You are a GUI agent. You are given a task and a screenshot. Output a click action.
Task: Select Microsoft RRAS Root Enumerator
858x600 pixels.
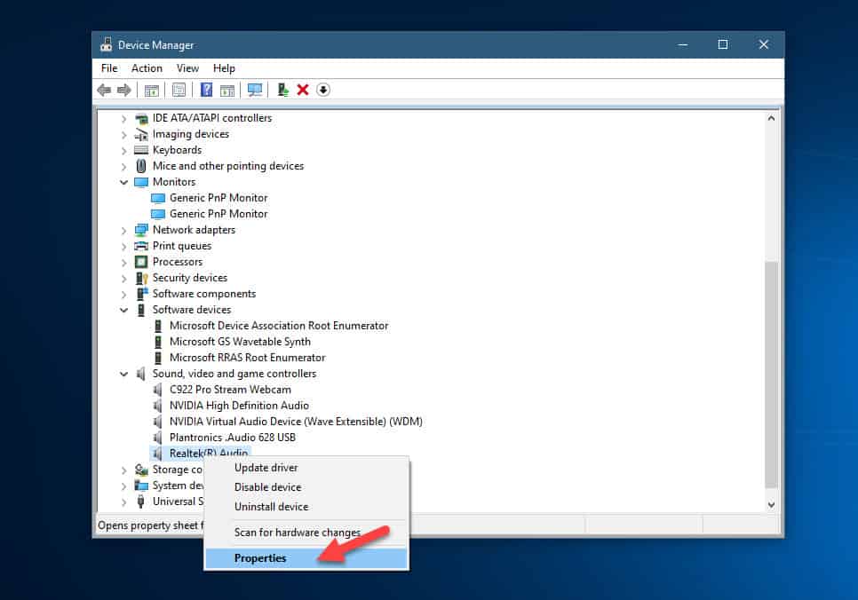pos(247,358)
